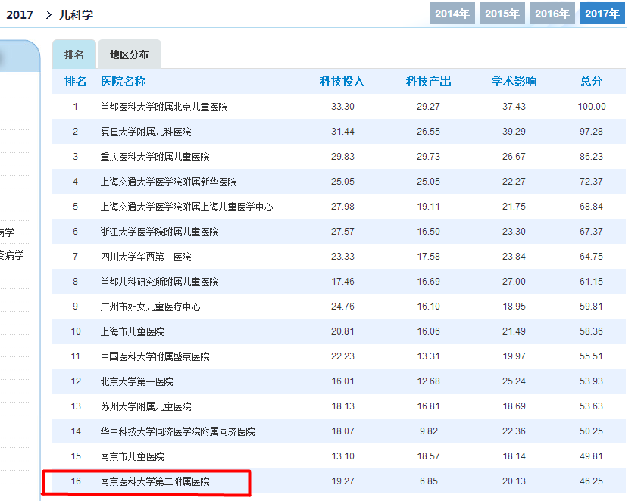Image resolution: width=641 pixels, height=501 pixels.
Task: Switch to the 2014年 year button
Action: (452, 13)
